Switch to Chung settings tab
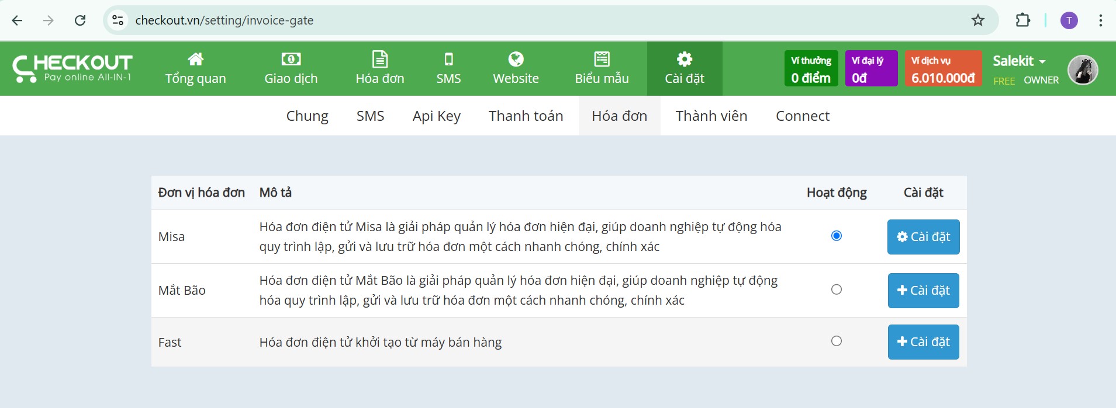 click(x=307, y=116)
